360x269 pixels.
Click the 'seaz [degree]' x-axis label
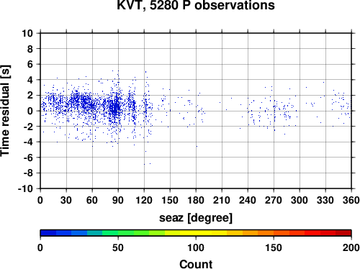point(196,218)
